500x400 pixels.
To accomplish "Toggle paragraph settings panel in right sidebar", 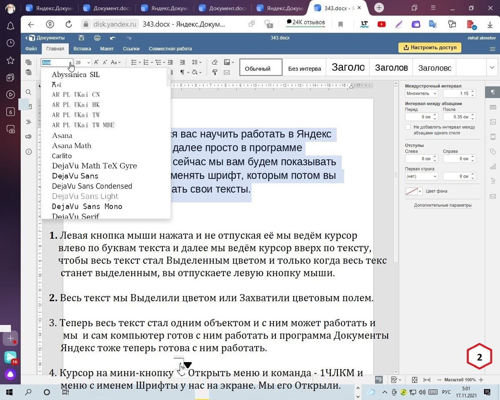I will [x=493, y=92].
